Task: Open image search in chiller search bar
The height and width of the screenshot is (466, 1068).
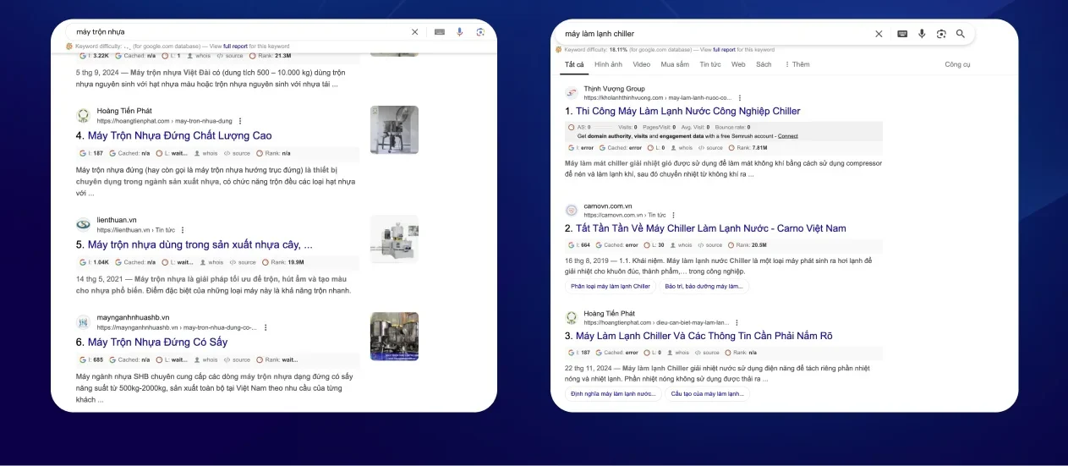Action: point(941,34)
